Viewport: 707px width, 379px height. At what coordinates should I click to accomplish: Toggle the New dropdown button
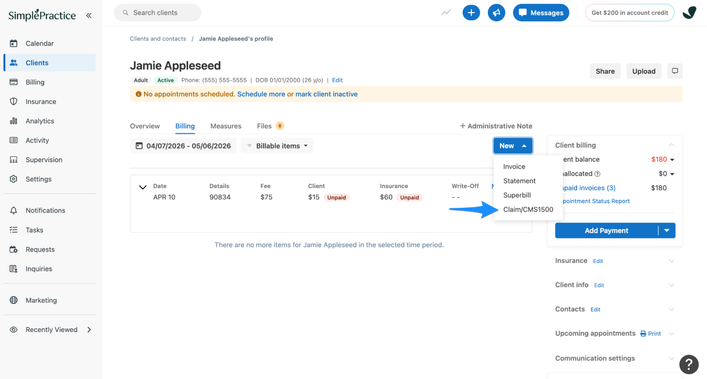(x=513, y=146)
